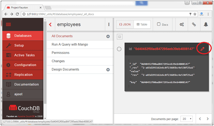Click the Setup wrench icon
The width and height of the screenshot is (214, 126).
[x=9, y=45]
